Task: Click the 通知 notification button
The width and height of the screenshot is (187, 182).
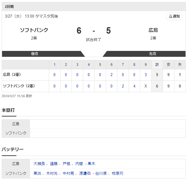Action: 174,16
